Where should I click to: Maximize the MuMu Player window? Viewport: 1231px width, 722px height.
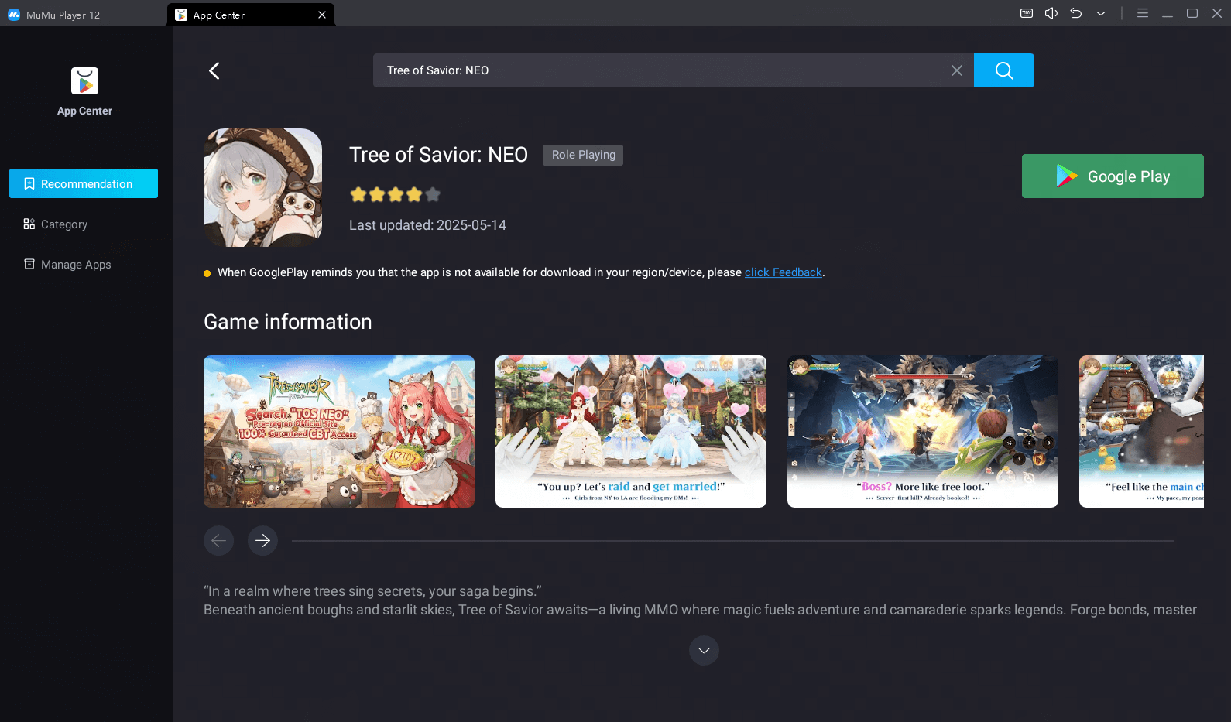coord(1192,13)
